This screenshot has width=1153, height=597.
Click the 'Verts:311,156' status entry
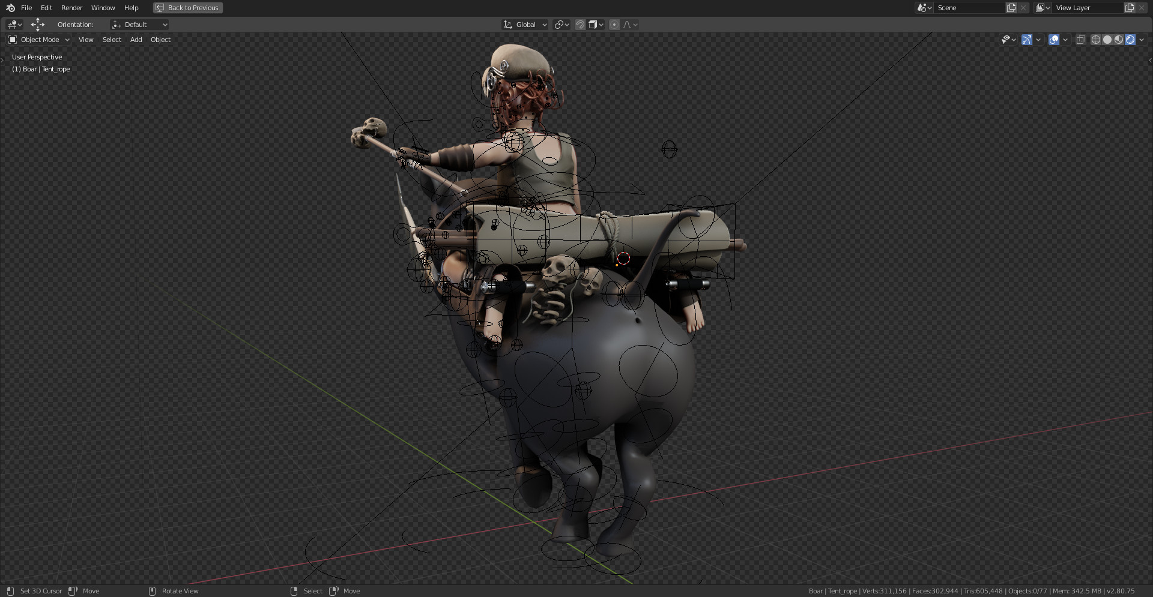[x=884, y=591]
